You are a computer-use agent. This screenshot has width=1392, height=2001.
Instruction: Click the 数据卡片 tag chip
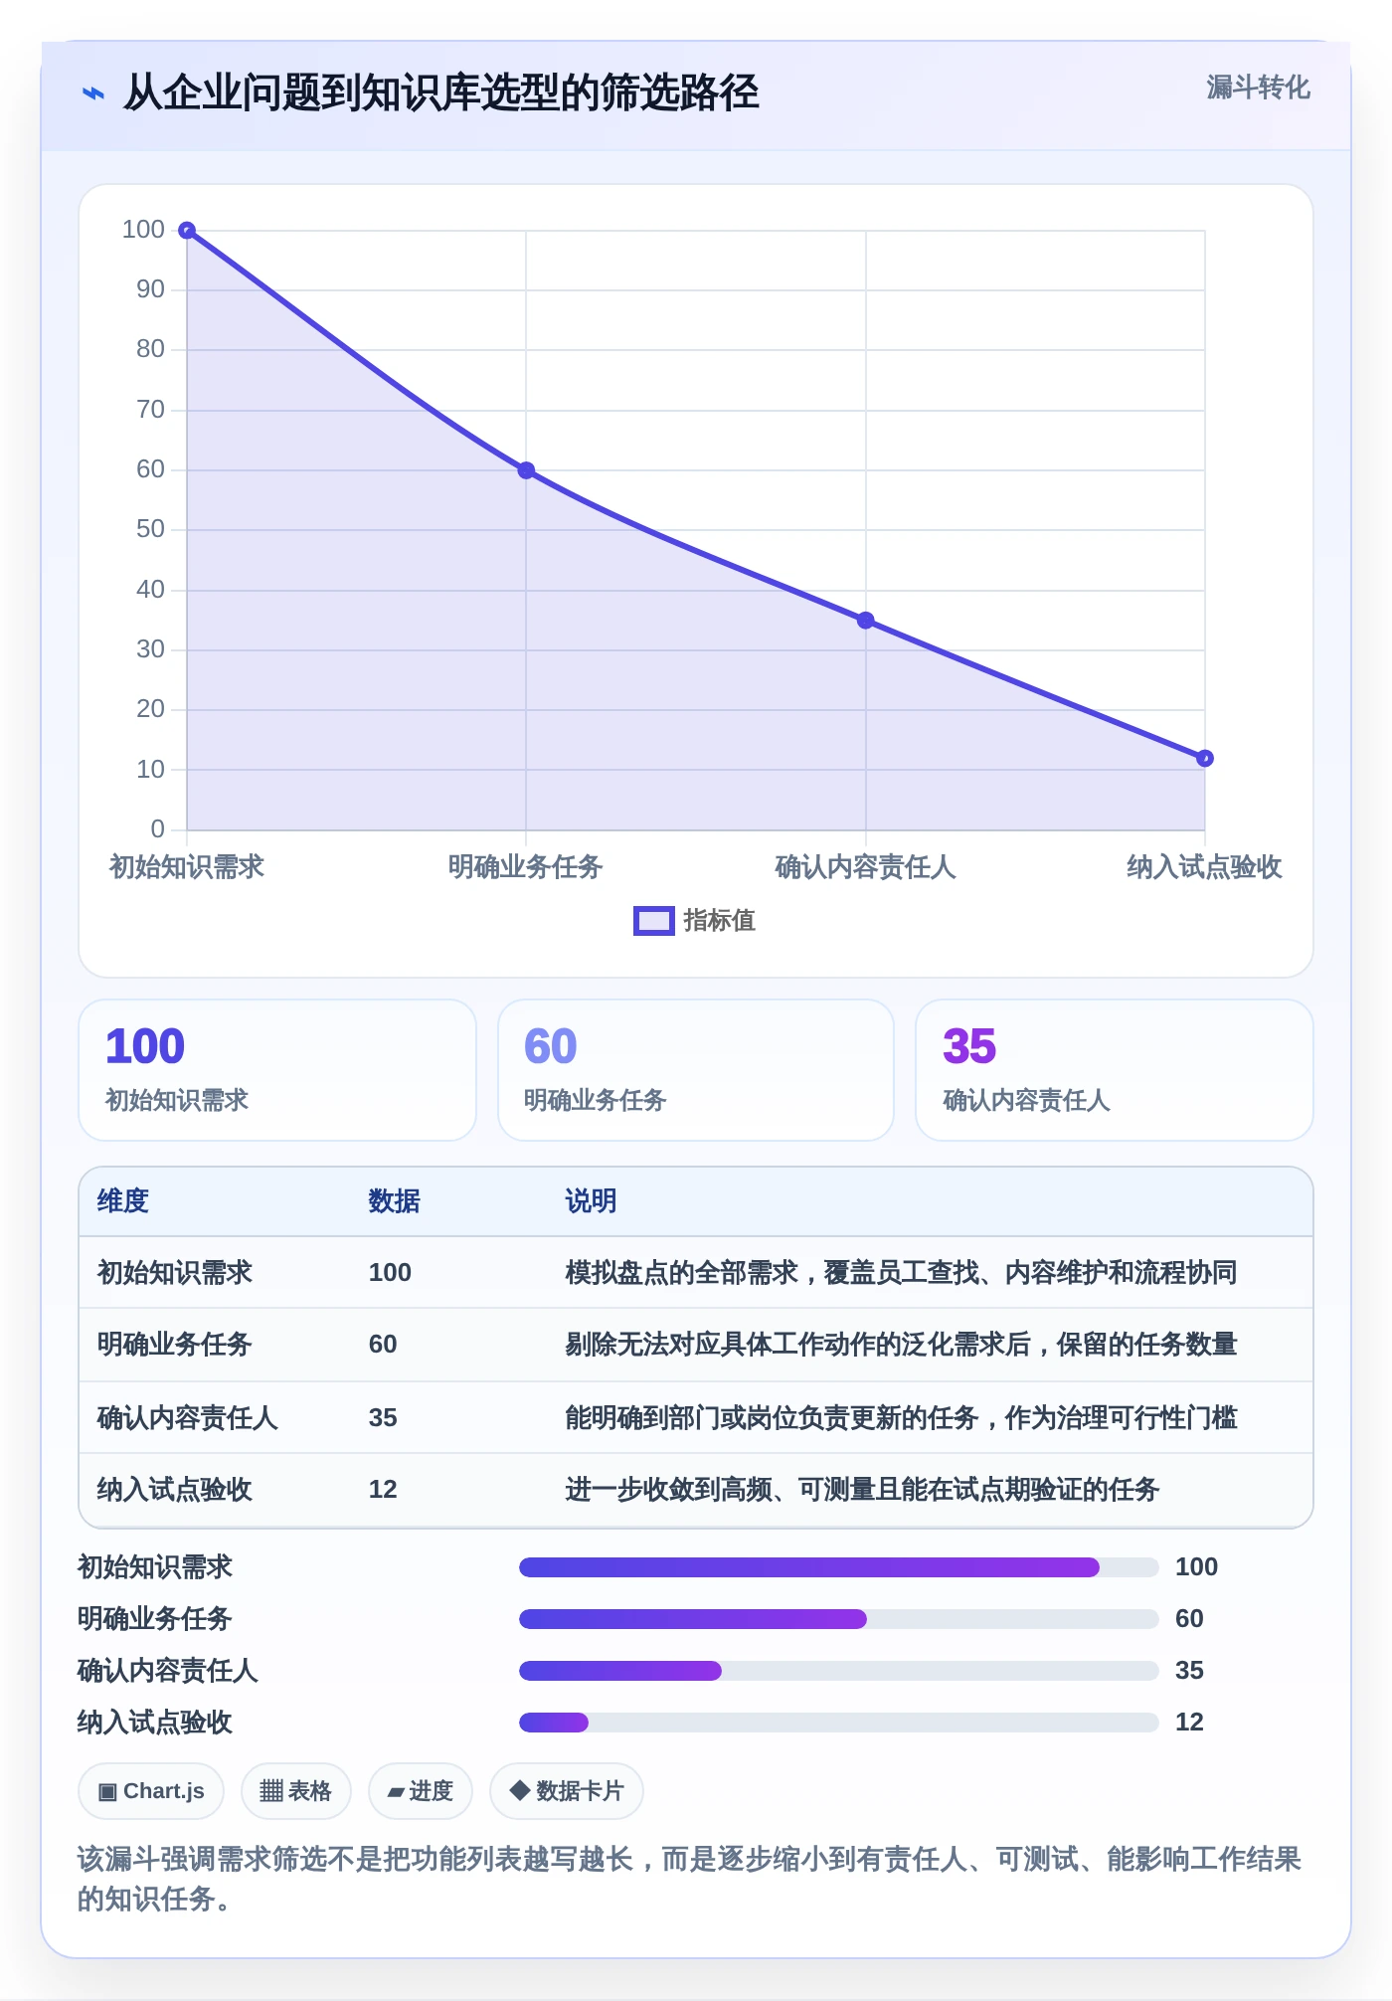567,1791
